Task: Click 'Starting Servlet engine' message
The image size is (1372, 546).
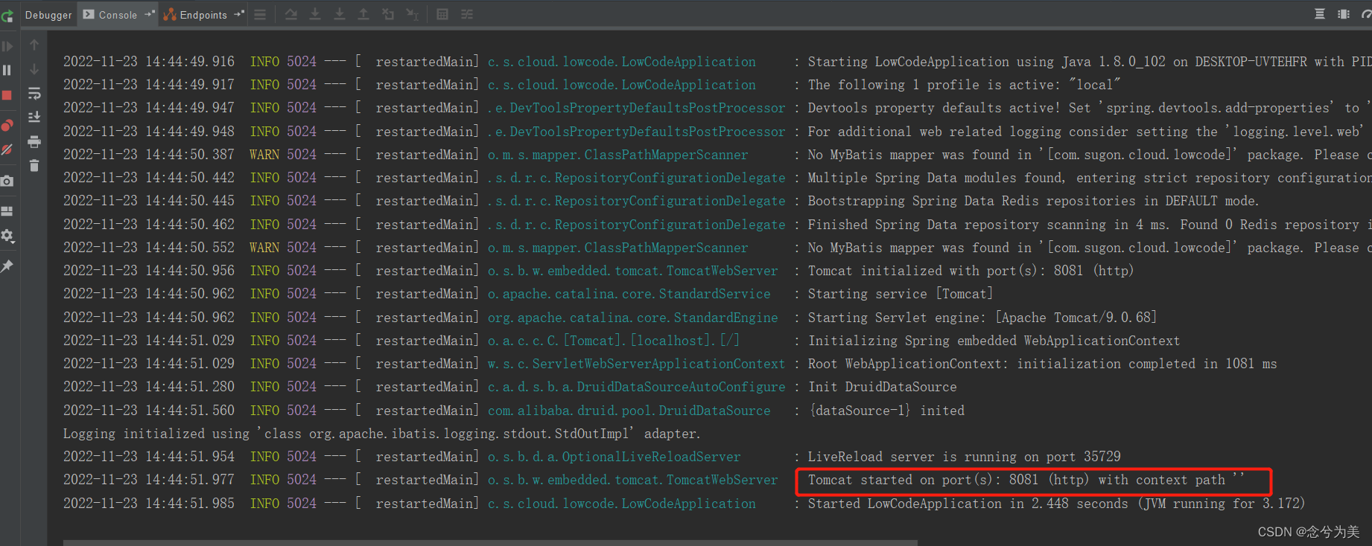Action: point(982,318)
